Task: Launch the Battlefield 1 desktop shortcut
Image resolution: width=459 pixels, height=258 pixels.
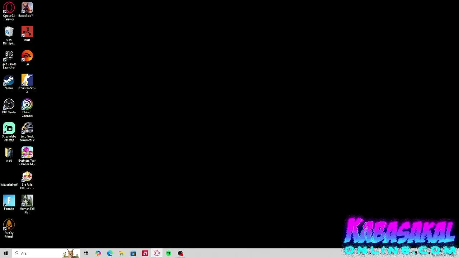Action: pyautogui.click(x=27, y=10)
